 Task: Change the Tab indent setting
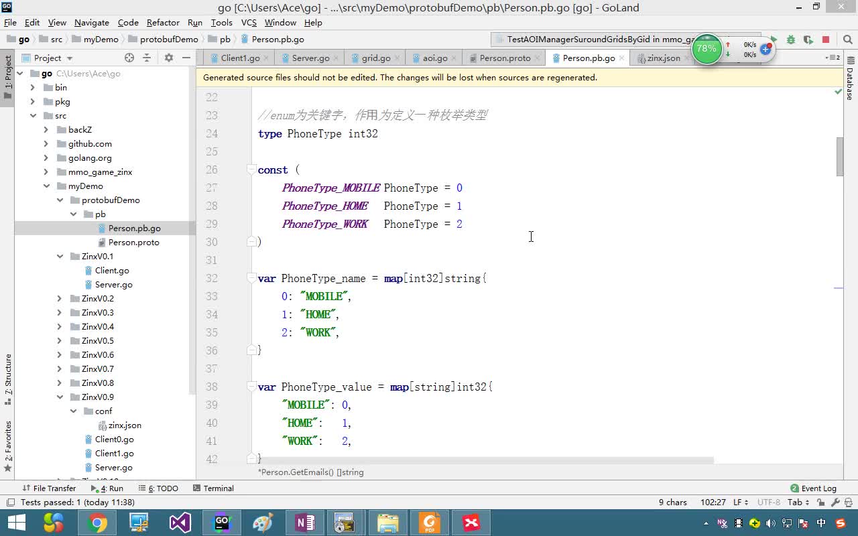point(797,503)
